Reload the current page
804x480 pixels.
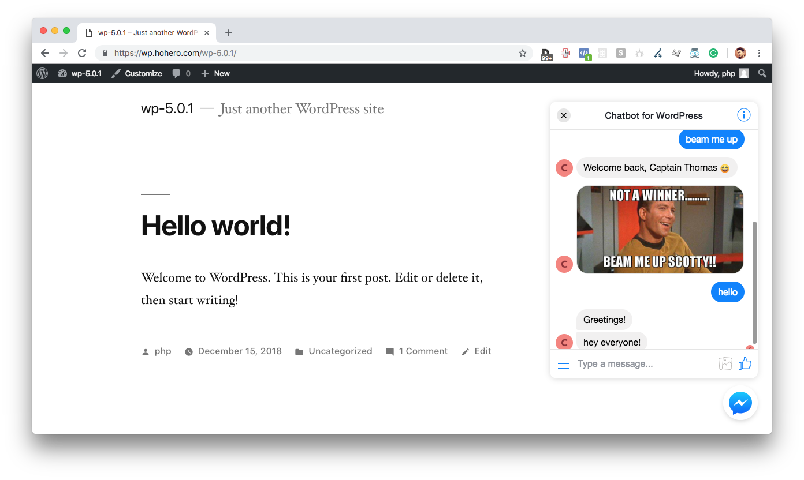pyautogui.click(x=81, y=52)
